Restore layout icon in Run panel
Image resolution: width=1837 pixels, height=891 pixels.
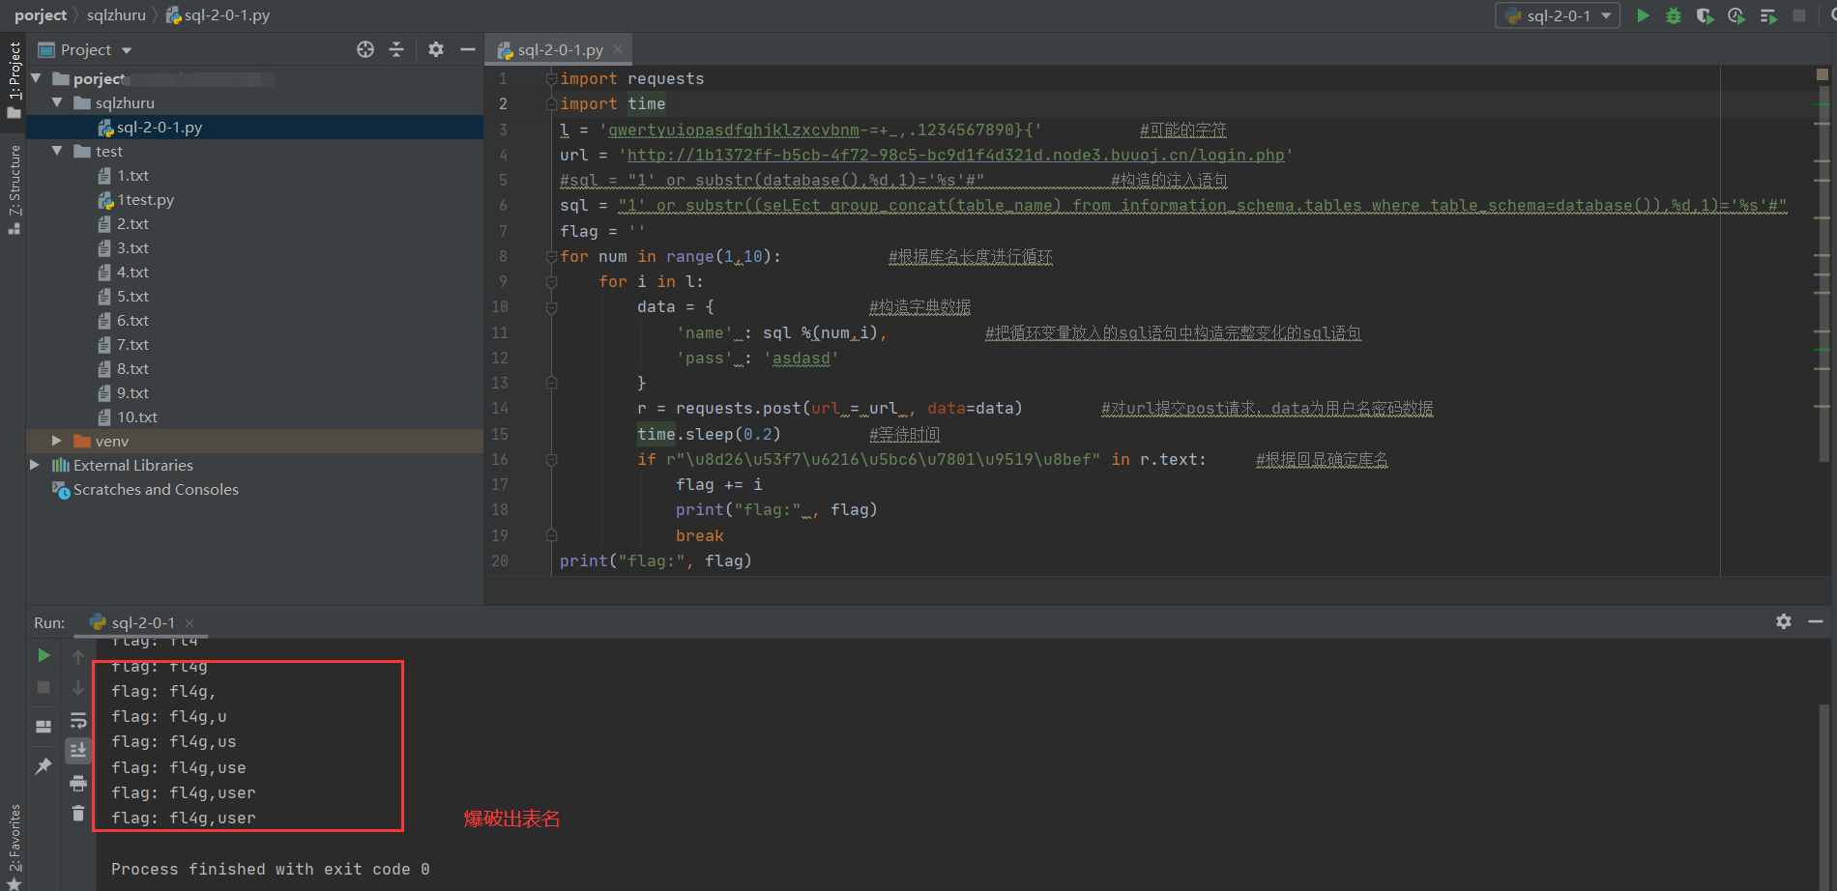(44, 726)
